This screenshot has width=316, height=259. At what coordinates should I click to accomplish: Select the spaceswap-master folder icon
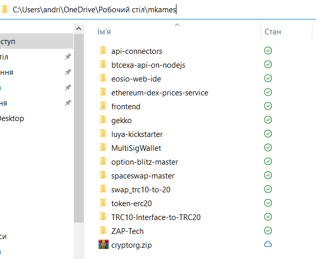[103, 175]
